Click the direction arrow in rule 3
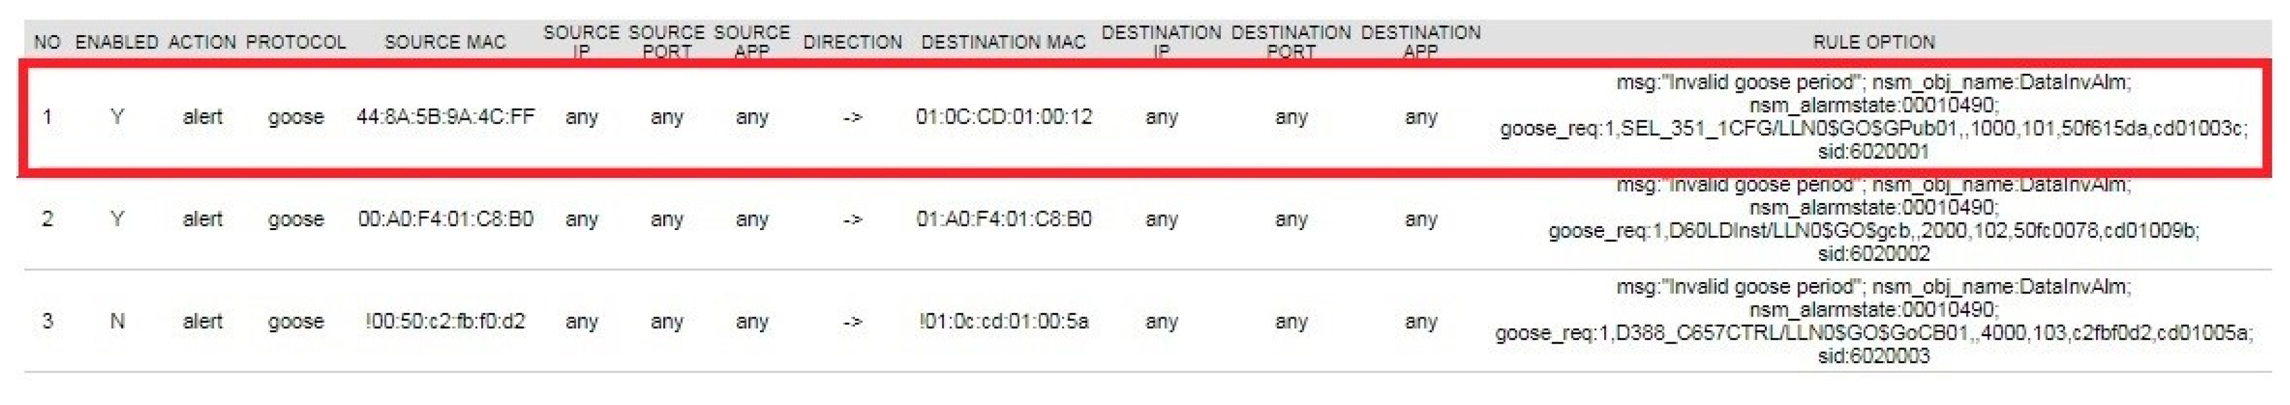This screenshot has height=405, width=2290. 852,320
